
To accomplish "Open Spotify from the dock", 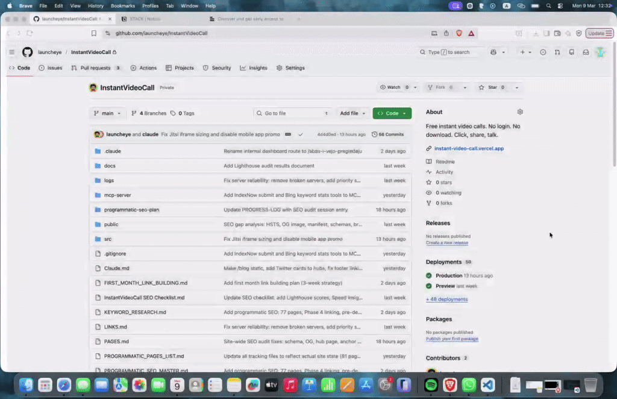I will 431,385.
